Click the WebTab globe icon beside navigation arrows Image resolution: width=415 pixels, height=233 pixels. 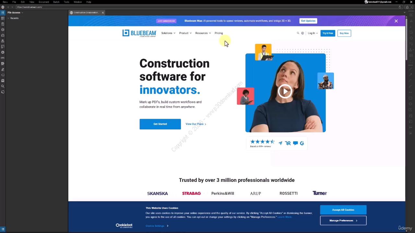pos(3,7)
